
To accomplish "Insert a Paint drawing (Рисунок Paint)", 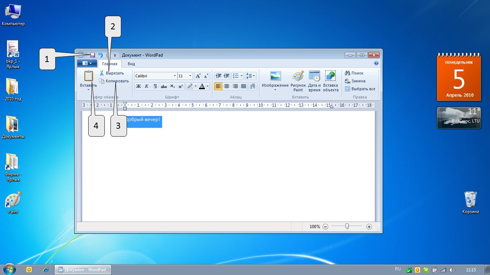I will click(298, 81).
